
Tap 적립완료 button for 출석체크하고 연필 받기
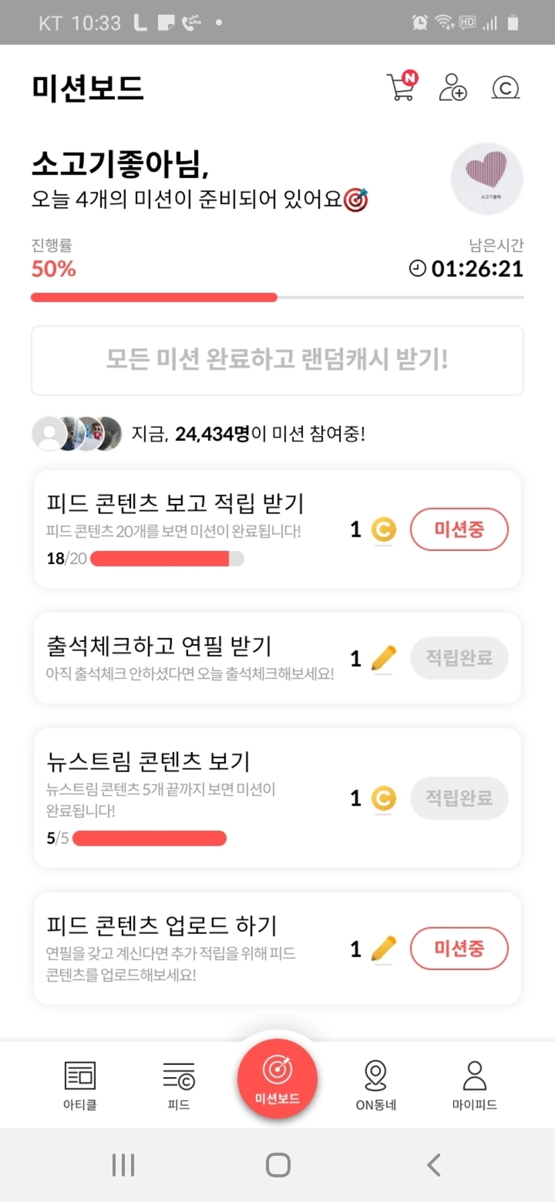tap(459, 658)
